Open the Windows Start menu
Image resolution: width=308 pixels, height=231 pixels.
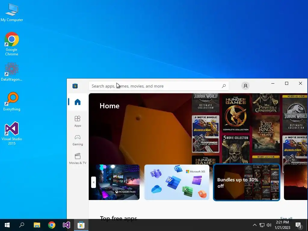[x=7, y=225]
